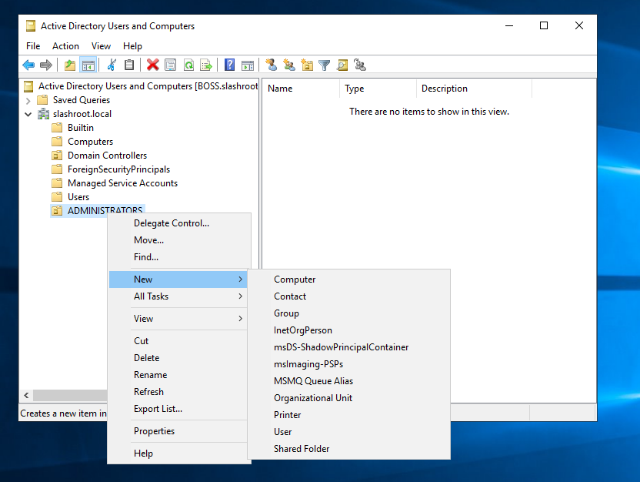
Task: Click the Create new group toolbar icon
Action: click(289, 65)
